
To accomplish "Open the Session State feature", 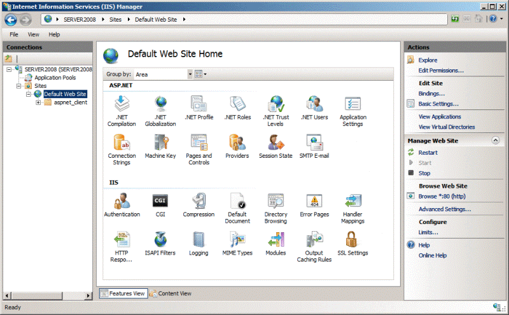I will (x=275, y=146).
